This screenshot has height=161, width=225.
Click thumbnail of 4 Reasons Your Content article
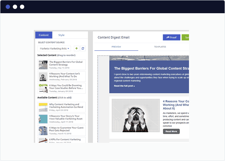point(43,76)
